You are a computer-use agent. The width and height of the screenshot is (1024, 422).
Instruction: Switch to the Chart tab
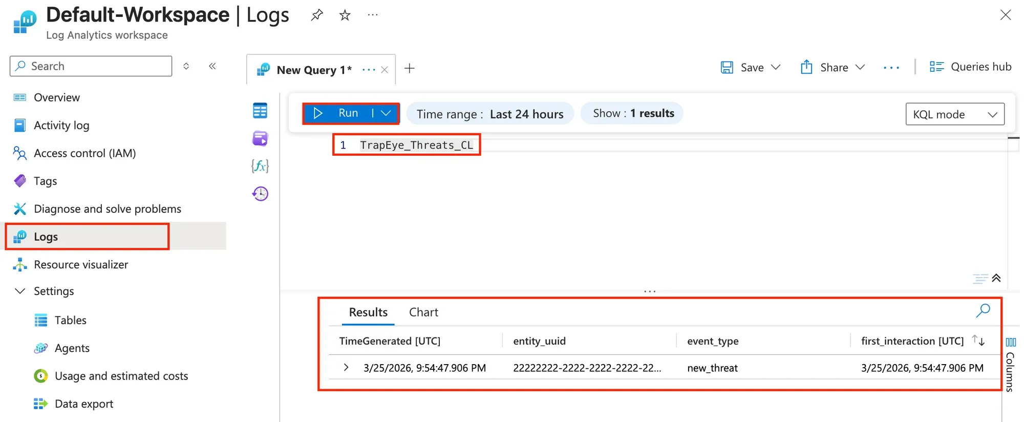(423, 312)
